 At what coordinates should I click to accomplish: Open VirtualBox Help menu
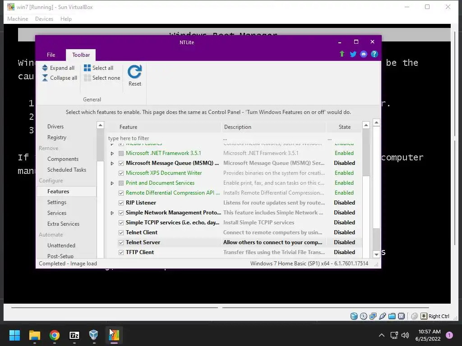click(66, 19)
